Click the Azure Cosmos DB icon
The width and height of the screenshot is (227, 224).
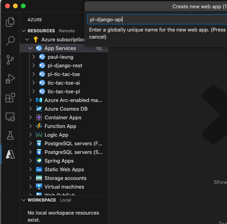[39, 109]
